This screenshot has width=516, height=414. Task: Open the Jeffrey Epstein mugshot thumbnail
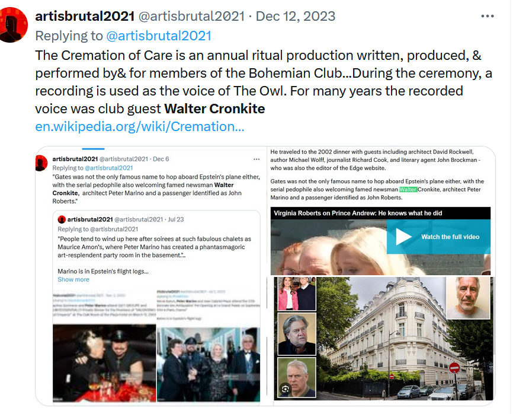pos(467,298)
